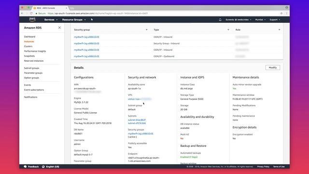
Task: Open Events in sidebar
Action: coord(28,85)
